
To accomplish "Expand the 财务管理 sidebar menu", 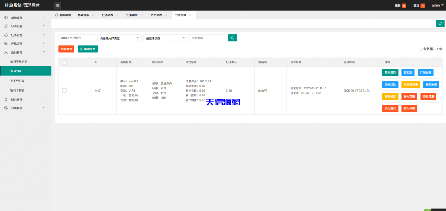I will coord(26,99).
